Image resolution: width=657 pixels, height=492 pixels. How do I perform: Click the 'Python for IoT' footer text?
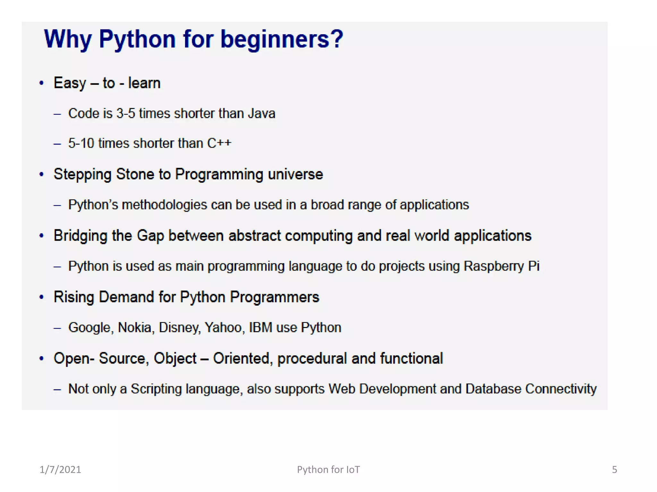(x=328, y=470)
